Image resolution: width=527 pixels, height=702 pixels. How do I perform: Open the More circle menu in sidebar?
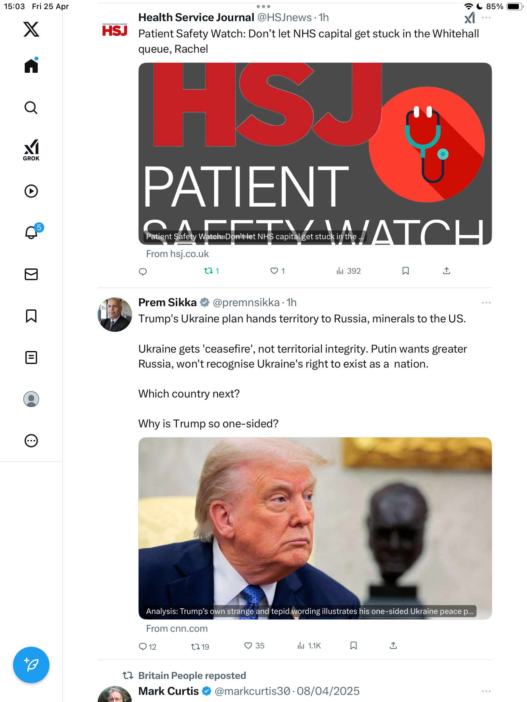pyautogui.click(x=31, y=441)
